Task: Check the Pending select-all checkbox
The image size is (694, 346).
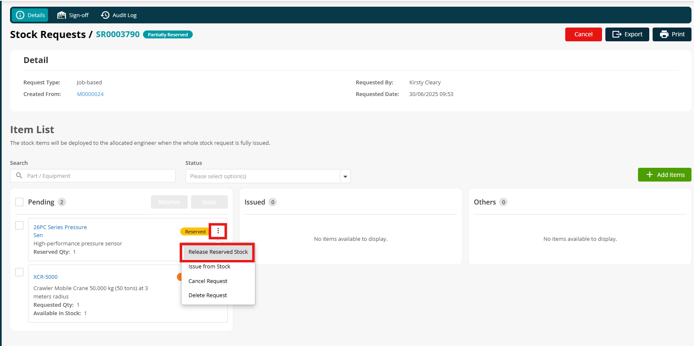Action: pyautogui.click(x=19, y=202)
